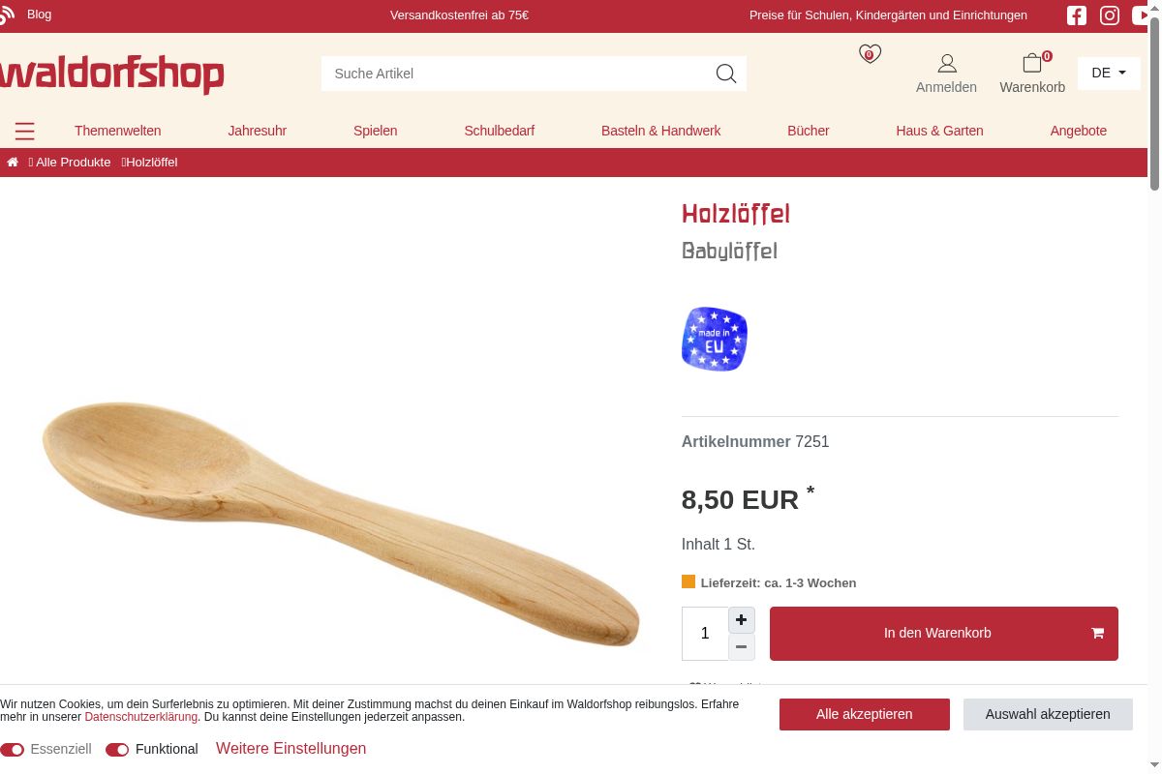This screenshot has width=1162, height=774.
Task: Click the Anmelden user icon
Action: [x=947, y=64]
